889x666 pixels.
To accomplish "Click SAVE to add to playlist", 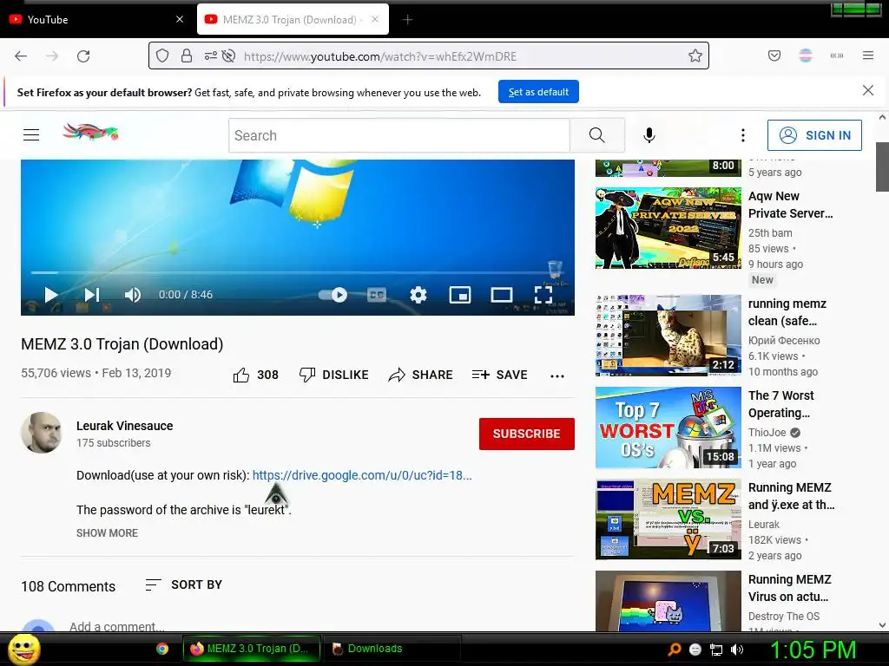I will (499, 375).
